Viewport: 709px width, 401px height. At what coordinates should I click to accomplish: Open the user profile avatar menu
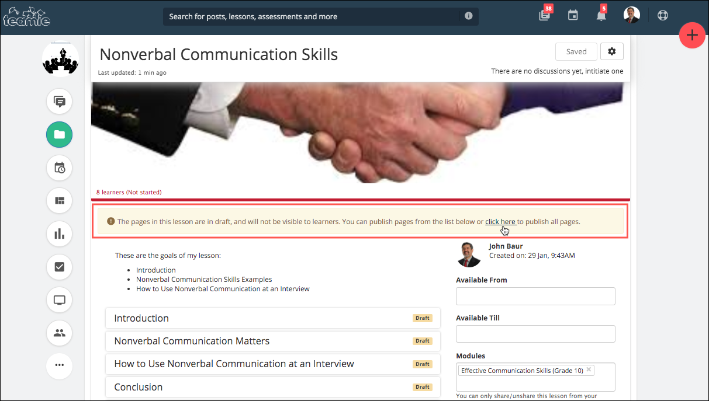pyautogui.click(x=632, y=15)
